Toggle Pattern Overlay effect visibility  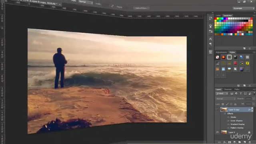point(228,128)
